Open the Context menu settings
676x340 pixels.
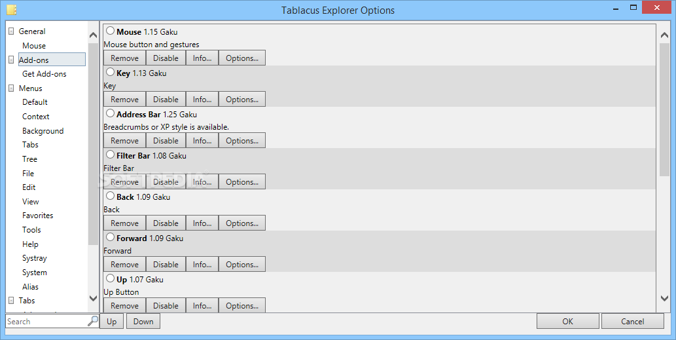[36, 117]
